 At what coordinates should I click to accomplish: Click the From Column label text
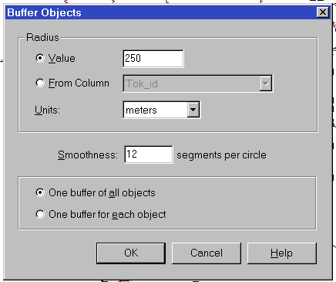tap(79, 83)
